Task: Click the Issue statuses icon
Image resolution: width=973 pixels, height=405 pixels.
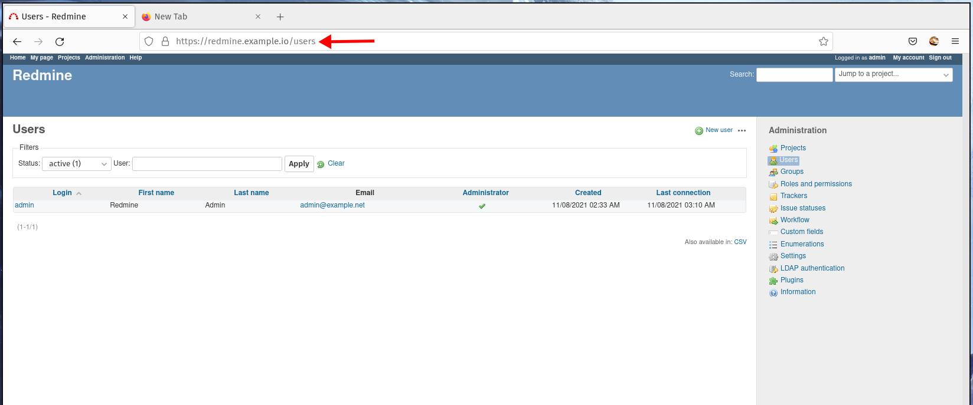Action: point(773,209)
